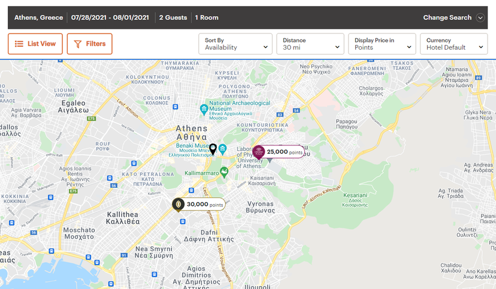Viewport: 496px width, 289px height.
Task: Click the Crowne Plaza hotel map marker
Action: click(x=259, y=153)
